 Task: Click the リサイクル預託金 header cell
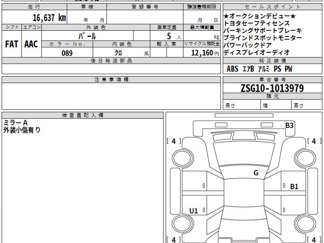point(202,44)
